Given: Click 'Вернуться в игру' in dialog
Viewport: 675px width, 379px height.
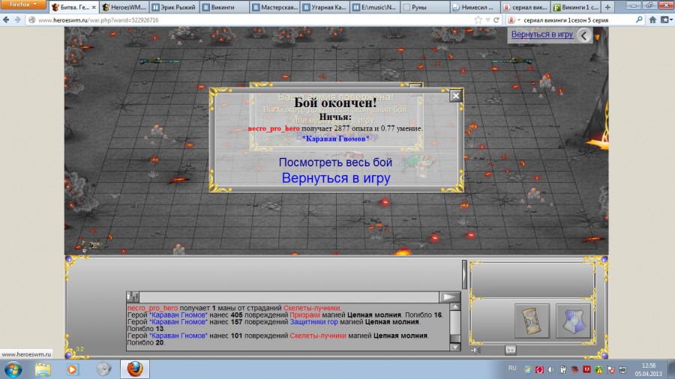Looking at the screenshot, I should click(336, 178).
